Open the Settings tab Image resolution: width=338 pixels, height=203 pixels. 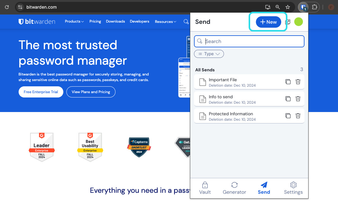point(293,188)
